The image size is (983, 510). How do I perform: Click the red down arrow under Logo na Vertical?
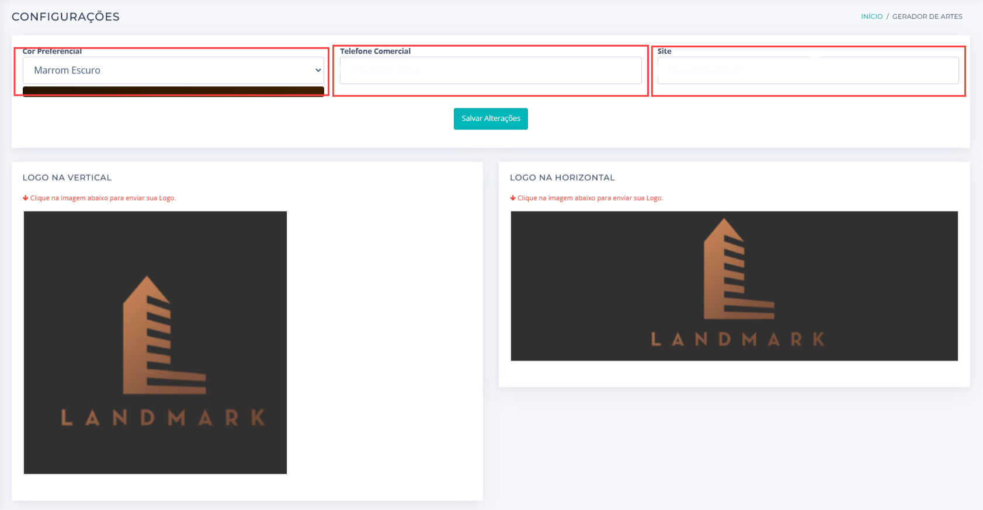[x=25, y=198]
